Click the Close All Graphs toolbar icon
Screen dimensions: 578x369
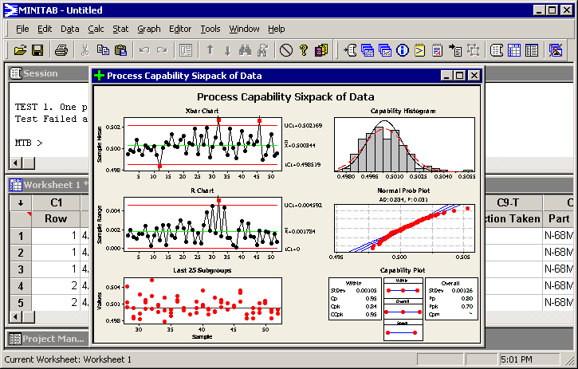click(556, 50)
